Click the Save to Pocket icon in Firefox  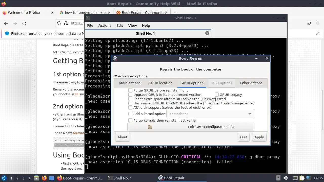coord(309,23)
